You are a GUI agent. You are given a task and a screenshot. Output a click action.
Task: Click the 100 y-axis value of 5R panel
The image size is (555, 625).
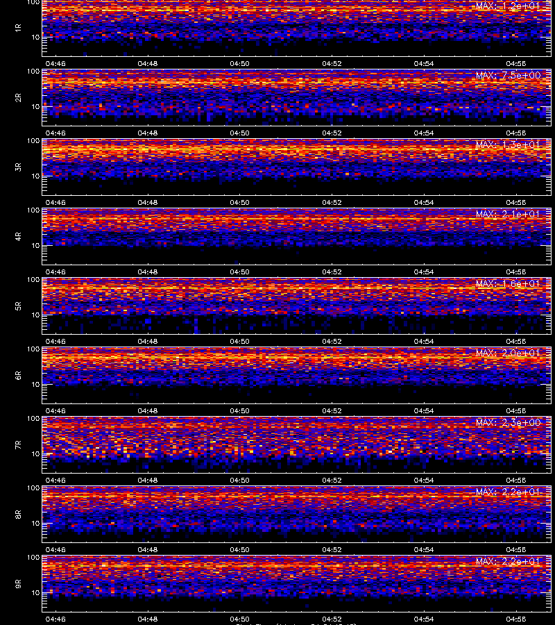coord(33,280)
